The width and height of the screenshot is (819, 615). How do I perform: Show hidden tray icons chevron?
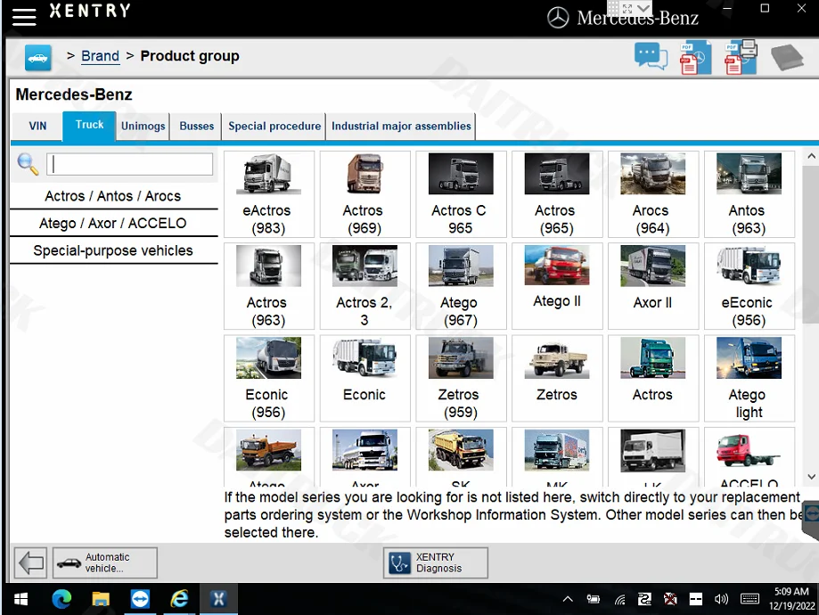point(568,599)
